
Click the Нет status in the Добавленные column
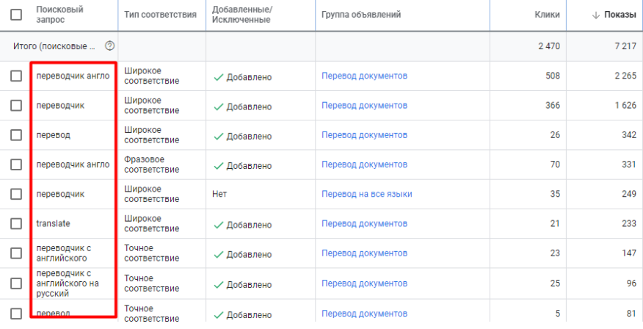[219, 195]
